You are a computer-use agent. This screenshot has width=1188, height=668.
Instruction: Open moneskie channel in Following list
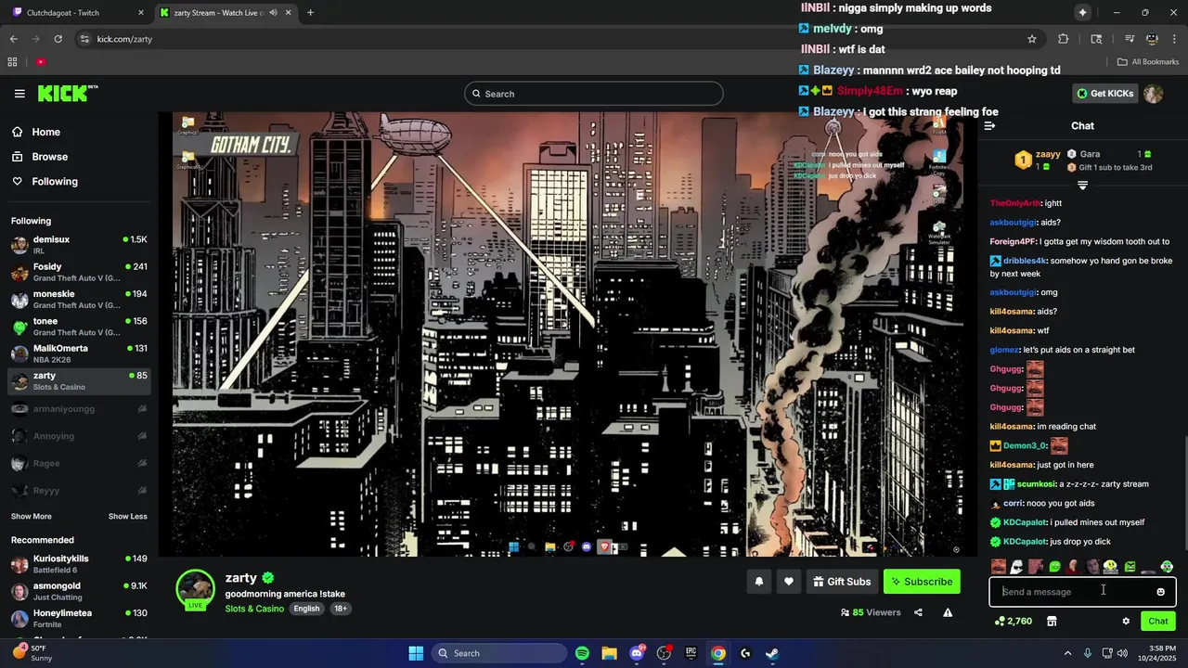(79, 300)
